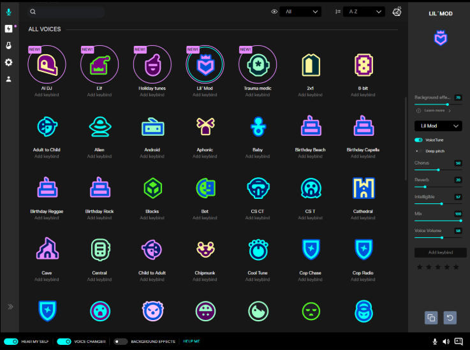Click the voice list scrollbar

(406, 138)
